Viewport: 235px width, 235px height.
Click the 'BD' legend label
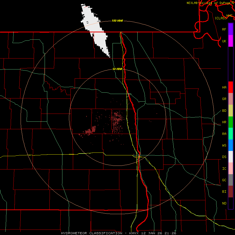[x=224, y=111]
